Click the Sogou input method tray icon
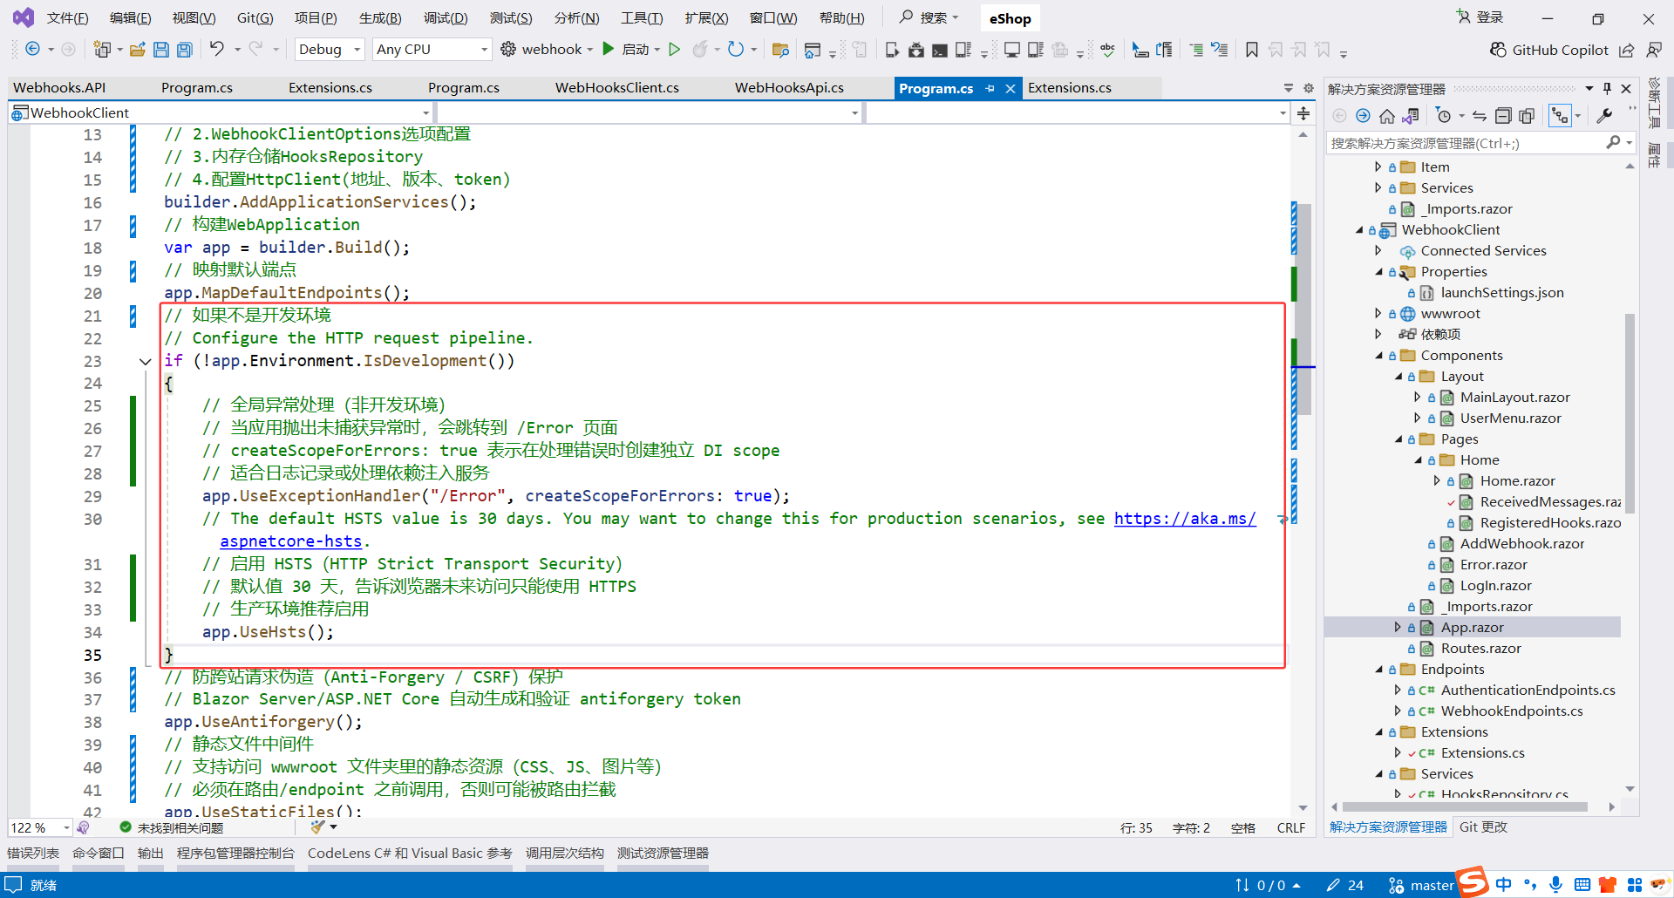 point(1473,882)
